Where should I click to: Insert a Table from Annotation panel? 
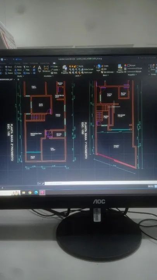[x=54, y=73]
